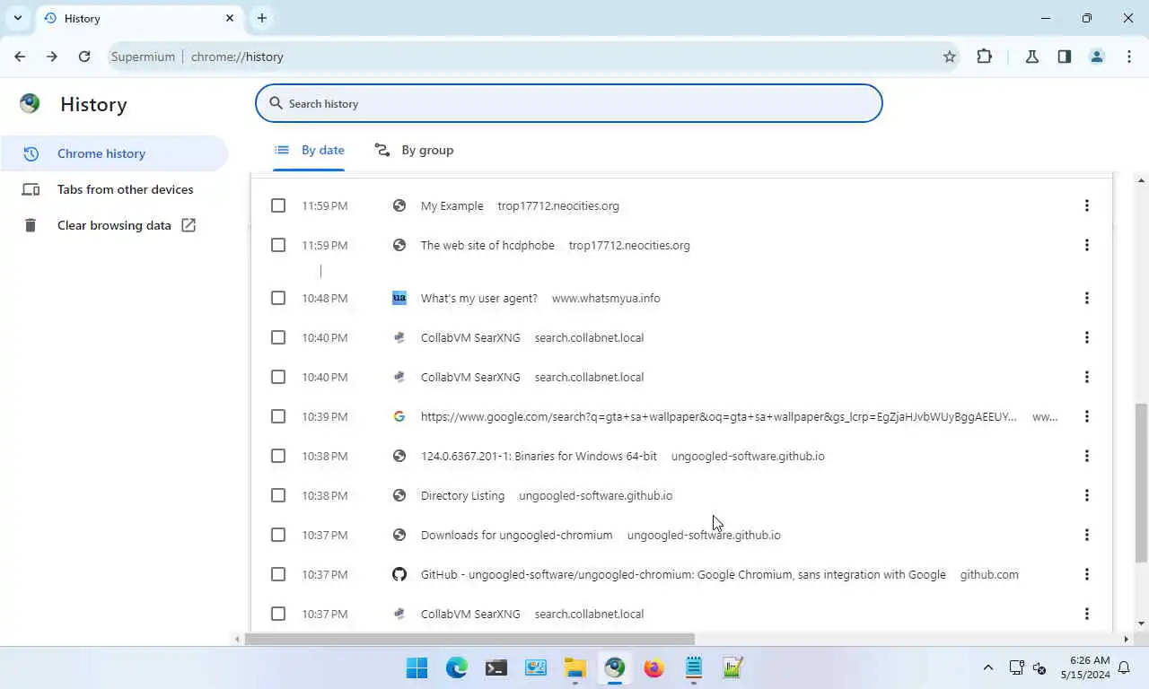Click the GitHub favicon icon

click(399, 574)
